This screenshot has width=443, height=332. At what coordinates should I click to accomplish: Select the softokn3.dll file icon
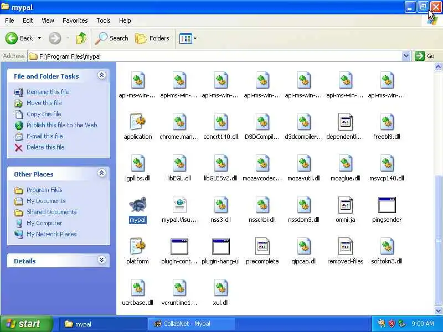(x=387, y=246)
